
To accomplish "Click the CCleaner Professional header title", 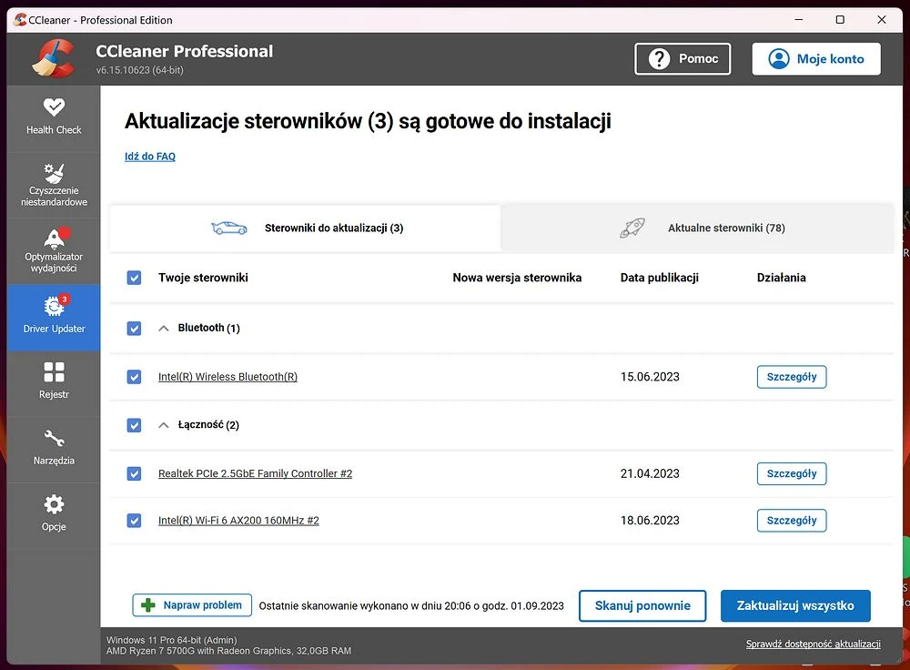I will [184, 51].
